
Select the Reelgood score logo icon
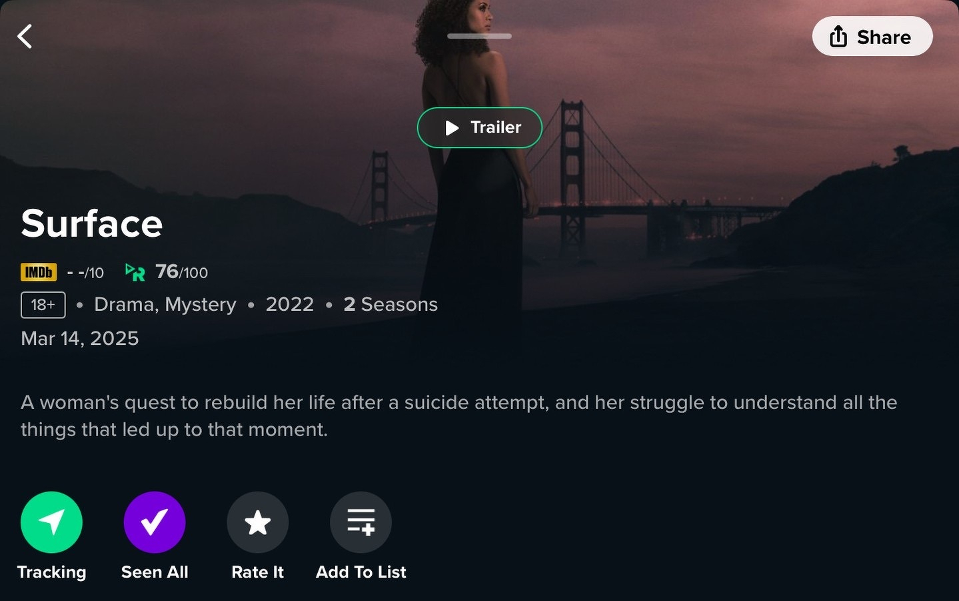pyautogui.click(x=135, y=271)
